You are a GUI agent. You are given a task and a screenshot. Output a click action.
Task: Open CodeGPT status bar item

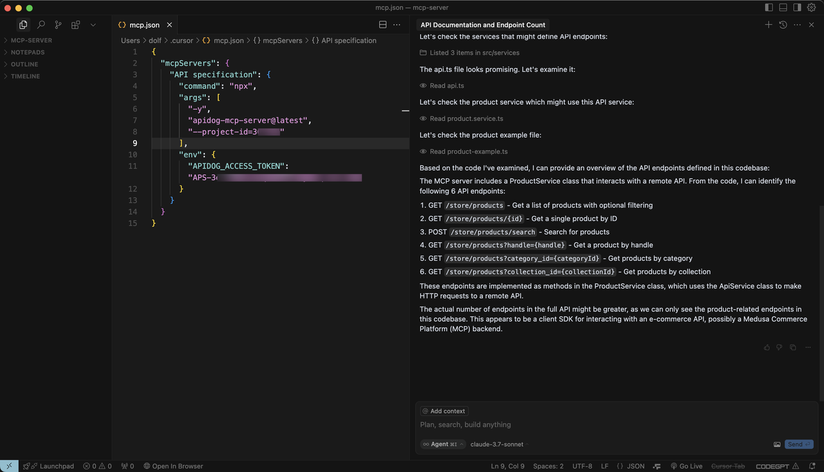pyautogui.click(x=778, y=466)
